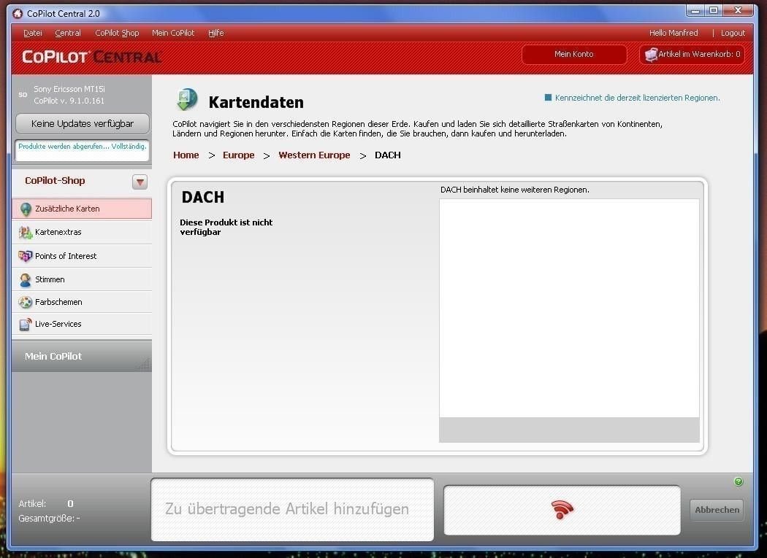Open Live-Services category
This screenshot has width=767, height=558.
(82, 324)
